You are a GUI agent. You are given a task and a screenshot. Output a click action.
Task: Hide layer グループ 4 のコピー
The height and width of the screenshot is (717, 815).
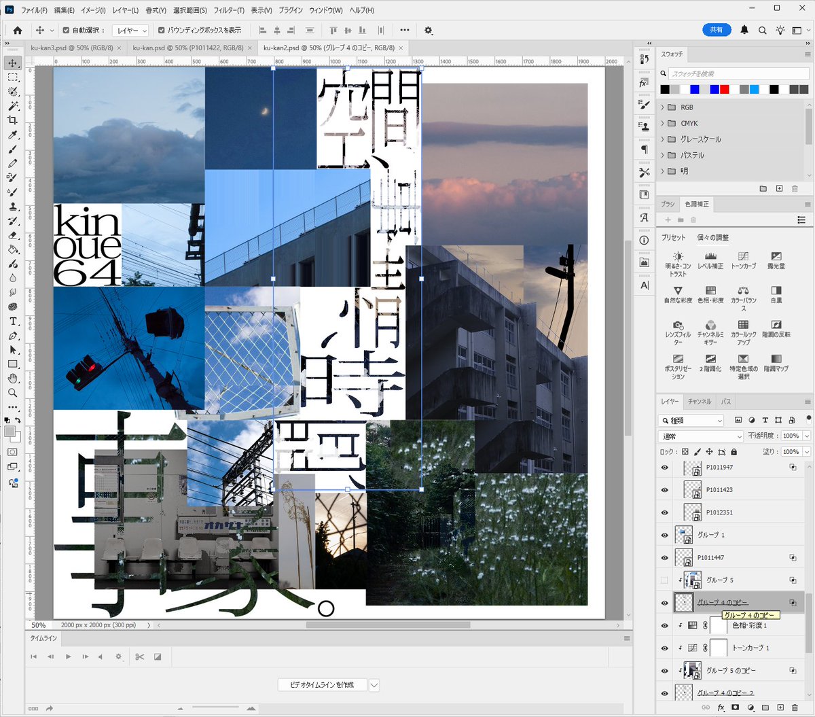coord(665,603)
